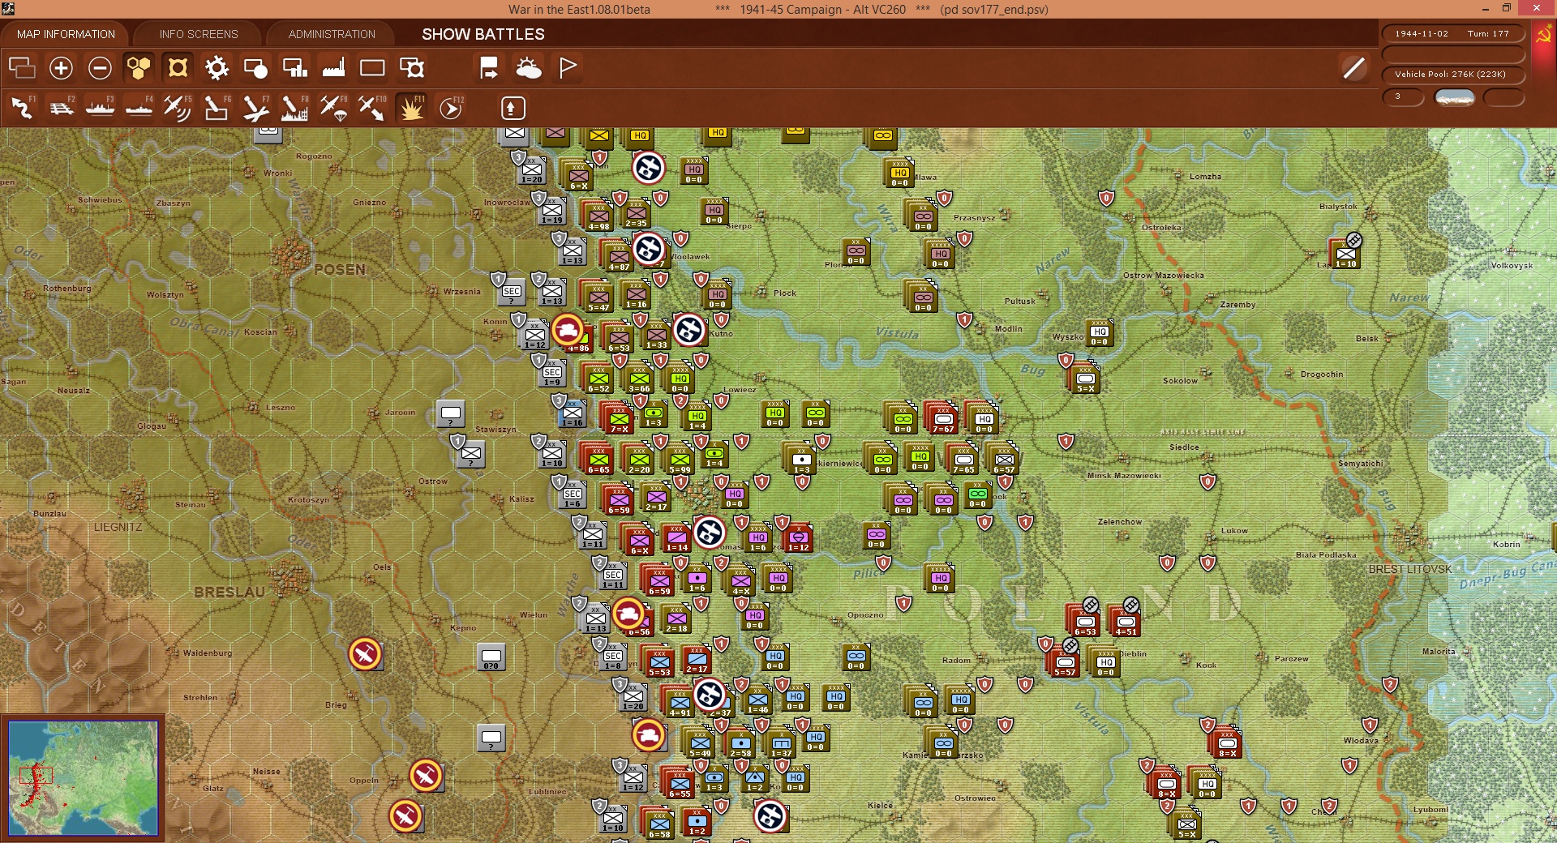Image resolution: width=1557 pixels, height=843 pixels.
Task: Click the air battle marker near Oppeln
Action: point(426,776)
